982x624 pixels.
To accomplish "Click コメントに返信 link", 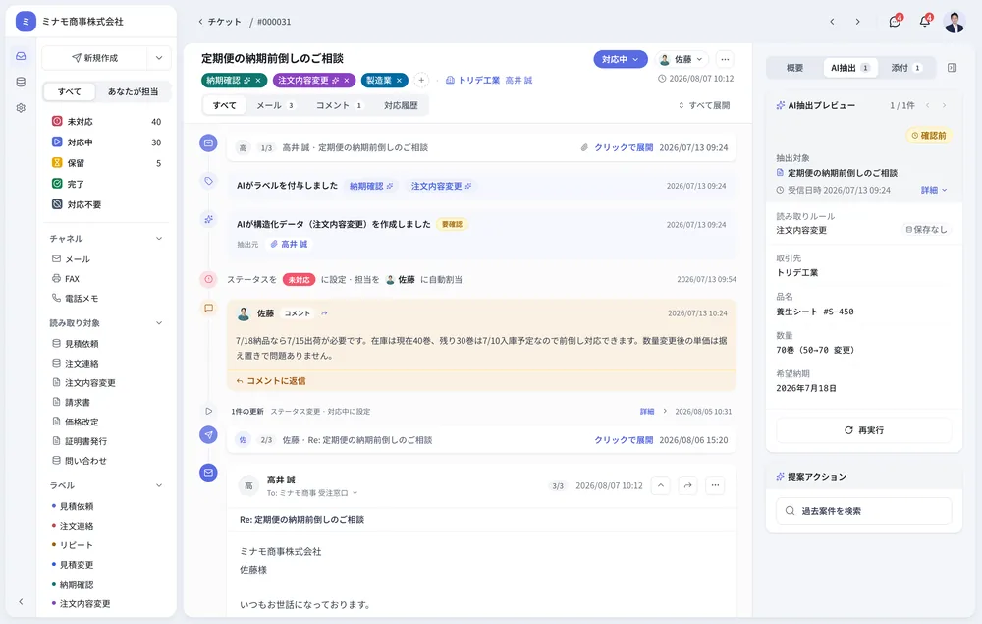I will click(271, 381).
